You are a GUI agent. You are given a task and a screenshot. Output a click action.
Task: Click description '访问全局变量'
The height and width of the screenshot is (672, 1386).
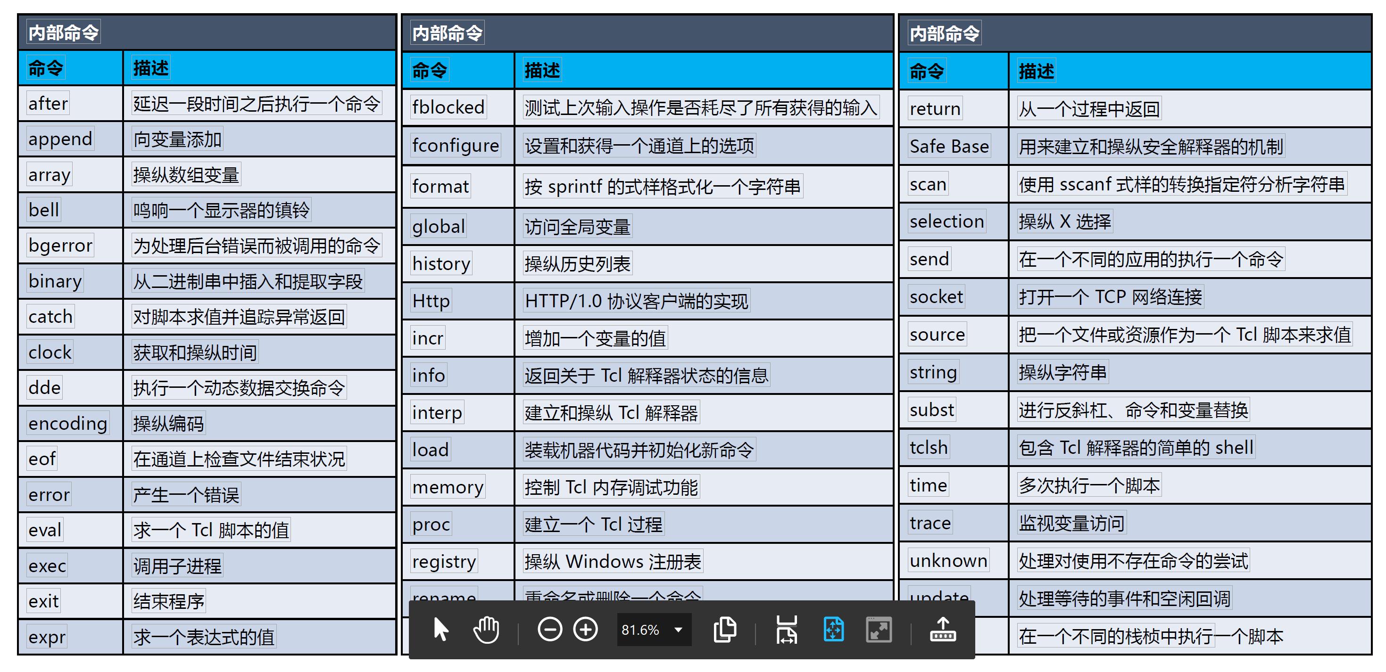(577, 226)
